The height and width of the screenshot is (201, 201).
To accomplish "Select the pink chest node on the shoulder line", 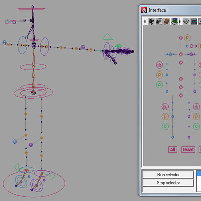I will pyautogui.click(x=181, y=54).
